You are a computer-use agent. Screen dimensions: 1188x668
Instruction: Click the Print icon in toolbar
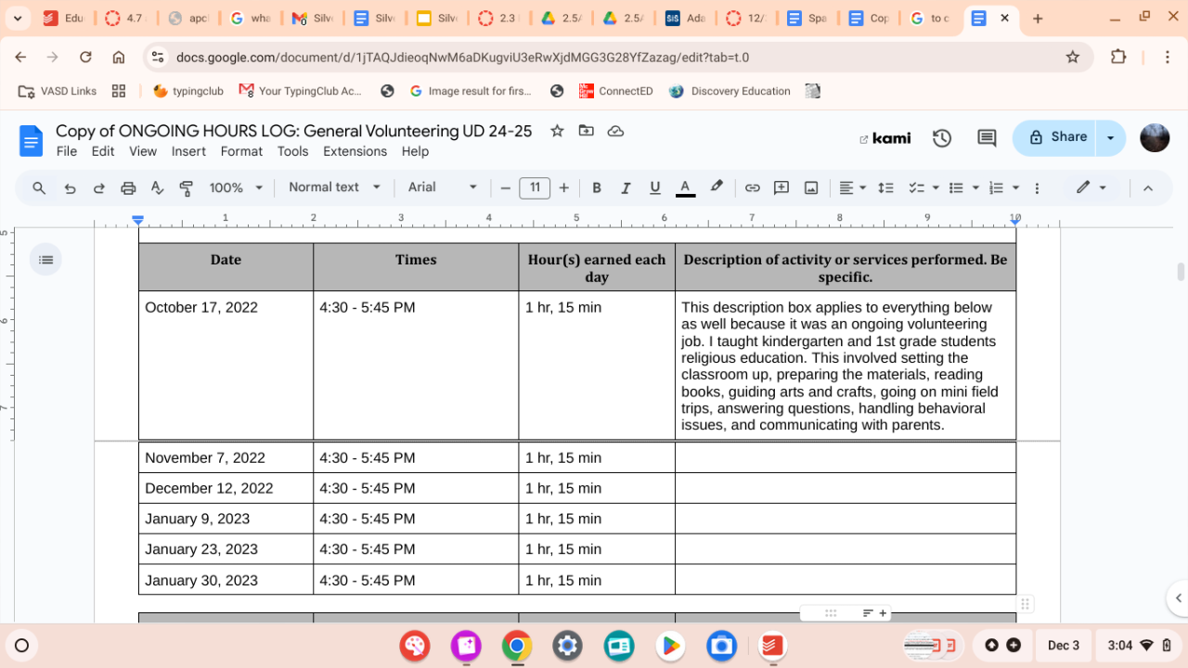click(x=128, y=187)
